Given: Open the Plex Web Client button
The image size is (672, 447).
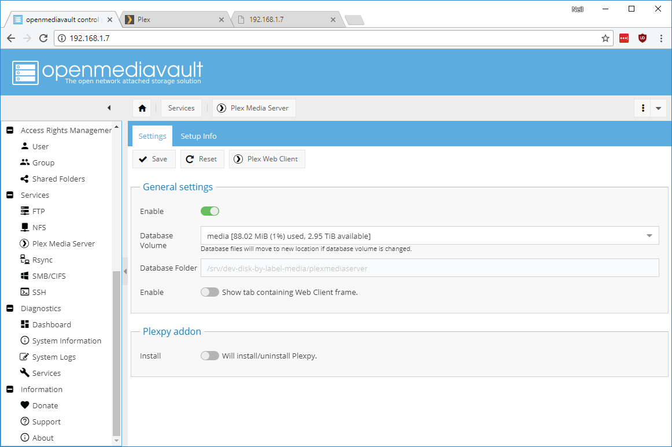Looking at the screenshot, I should click(267, 159).
